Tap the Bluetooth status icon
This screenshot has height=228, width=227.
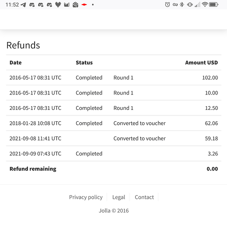pyautogui.click(x=182, y=5)
